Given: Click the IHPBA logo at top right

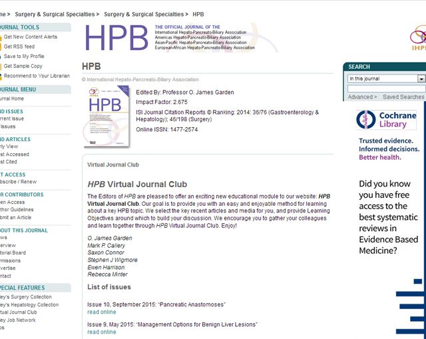Looking at the screenshot, I should [x=419, y=38].
